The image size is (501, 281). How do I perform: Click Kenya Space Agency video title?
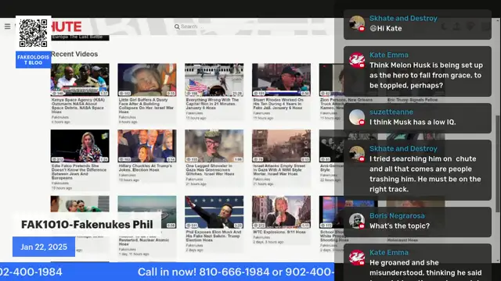78,106
